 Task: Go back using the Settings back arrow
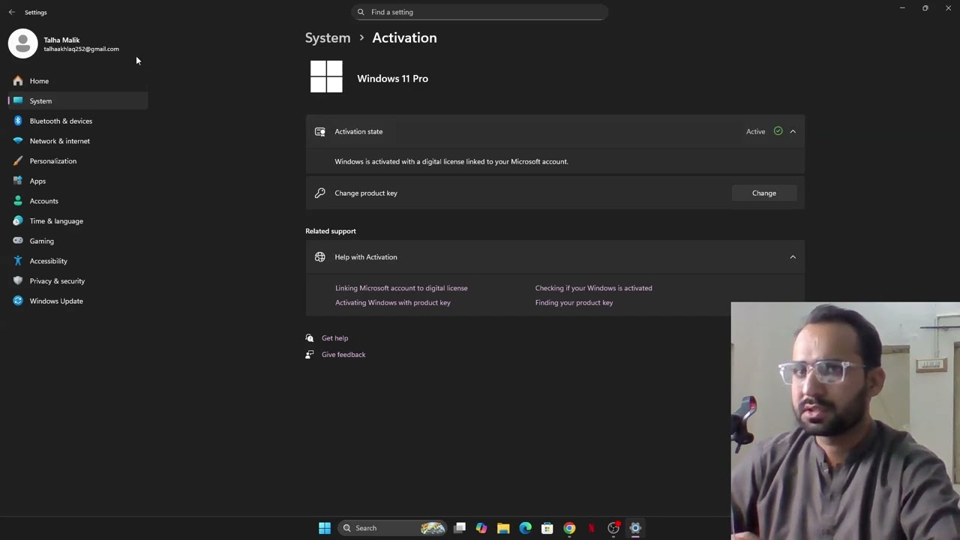tap(11, 12)
